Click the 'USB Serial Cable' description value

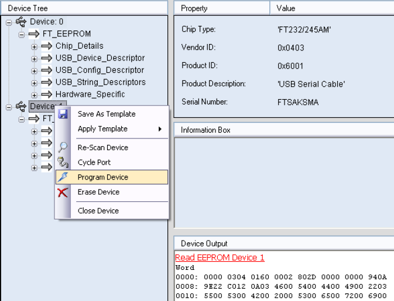[x=311, y=84]
